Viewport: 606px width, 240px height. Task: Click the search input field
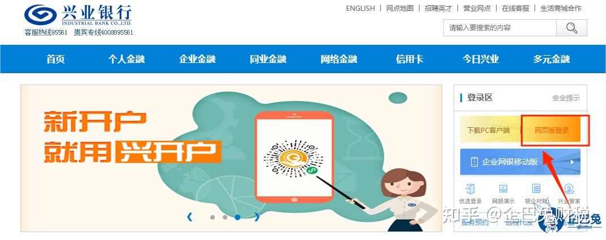[500, 28]
